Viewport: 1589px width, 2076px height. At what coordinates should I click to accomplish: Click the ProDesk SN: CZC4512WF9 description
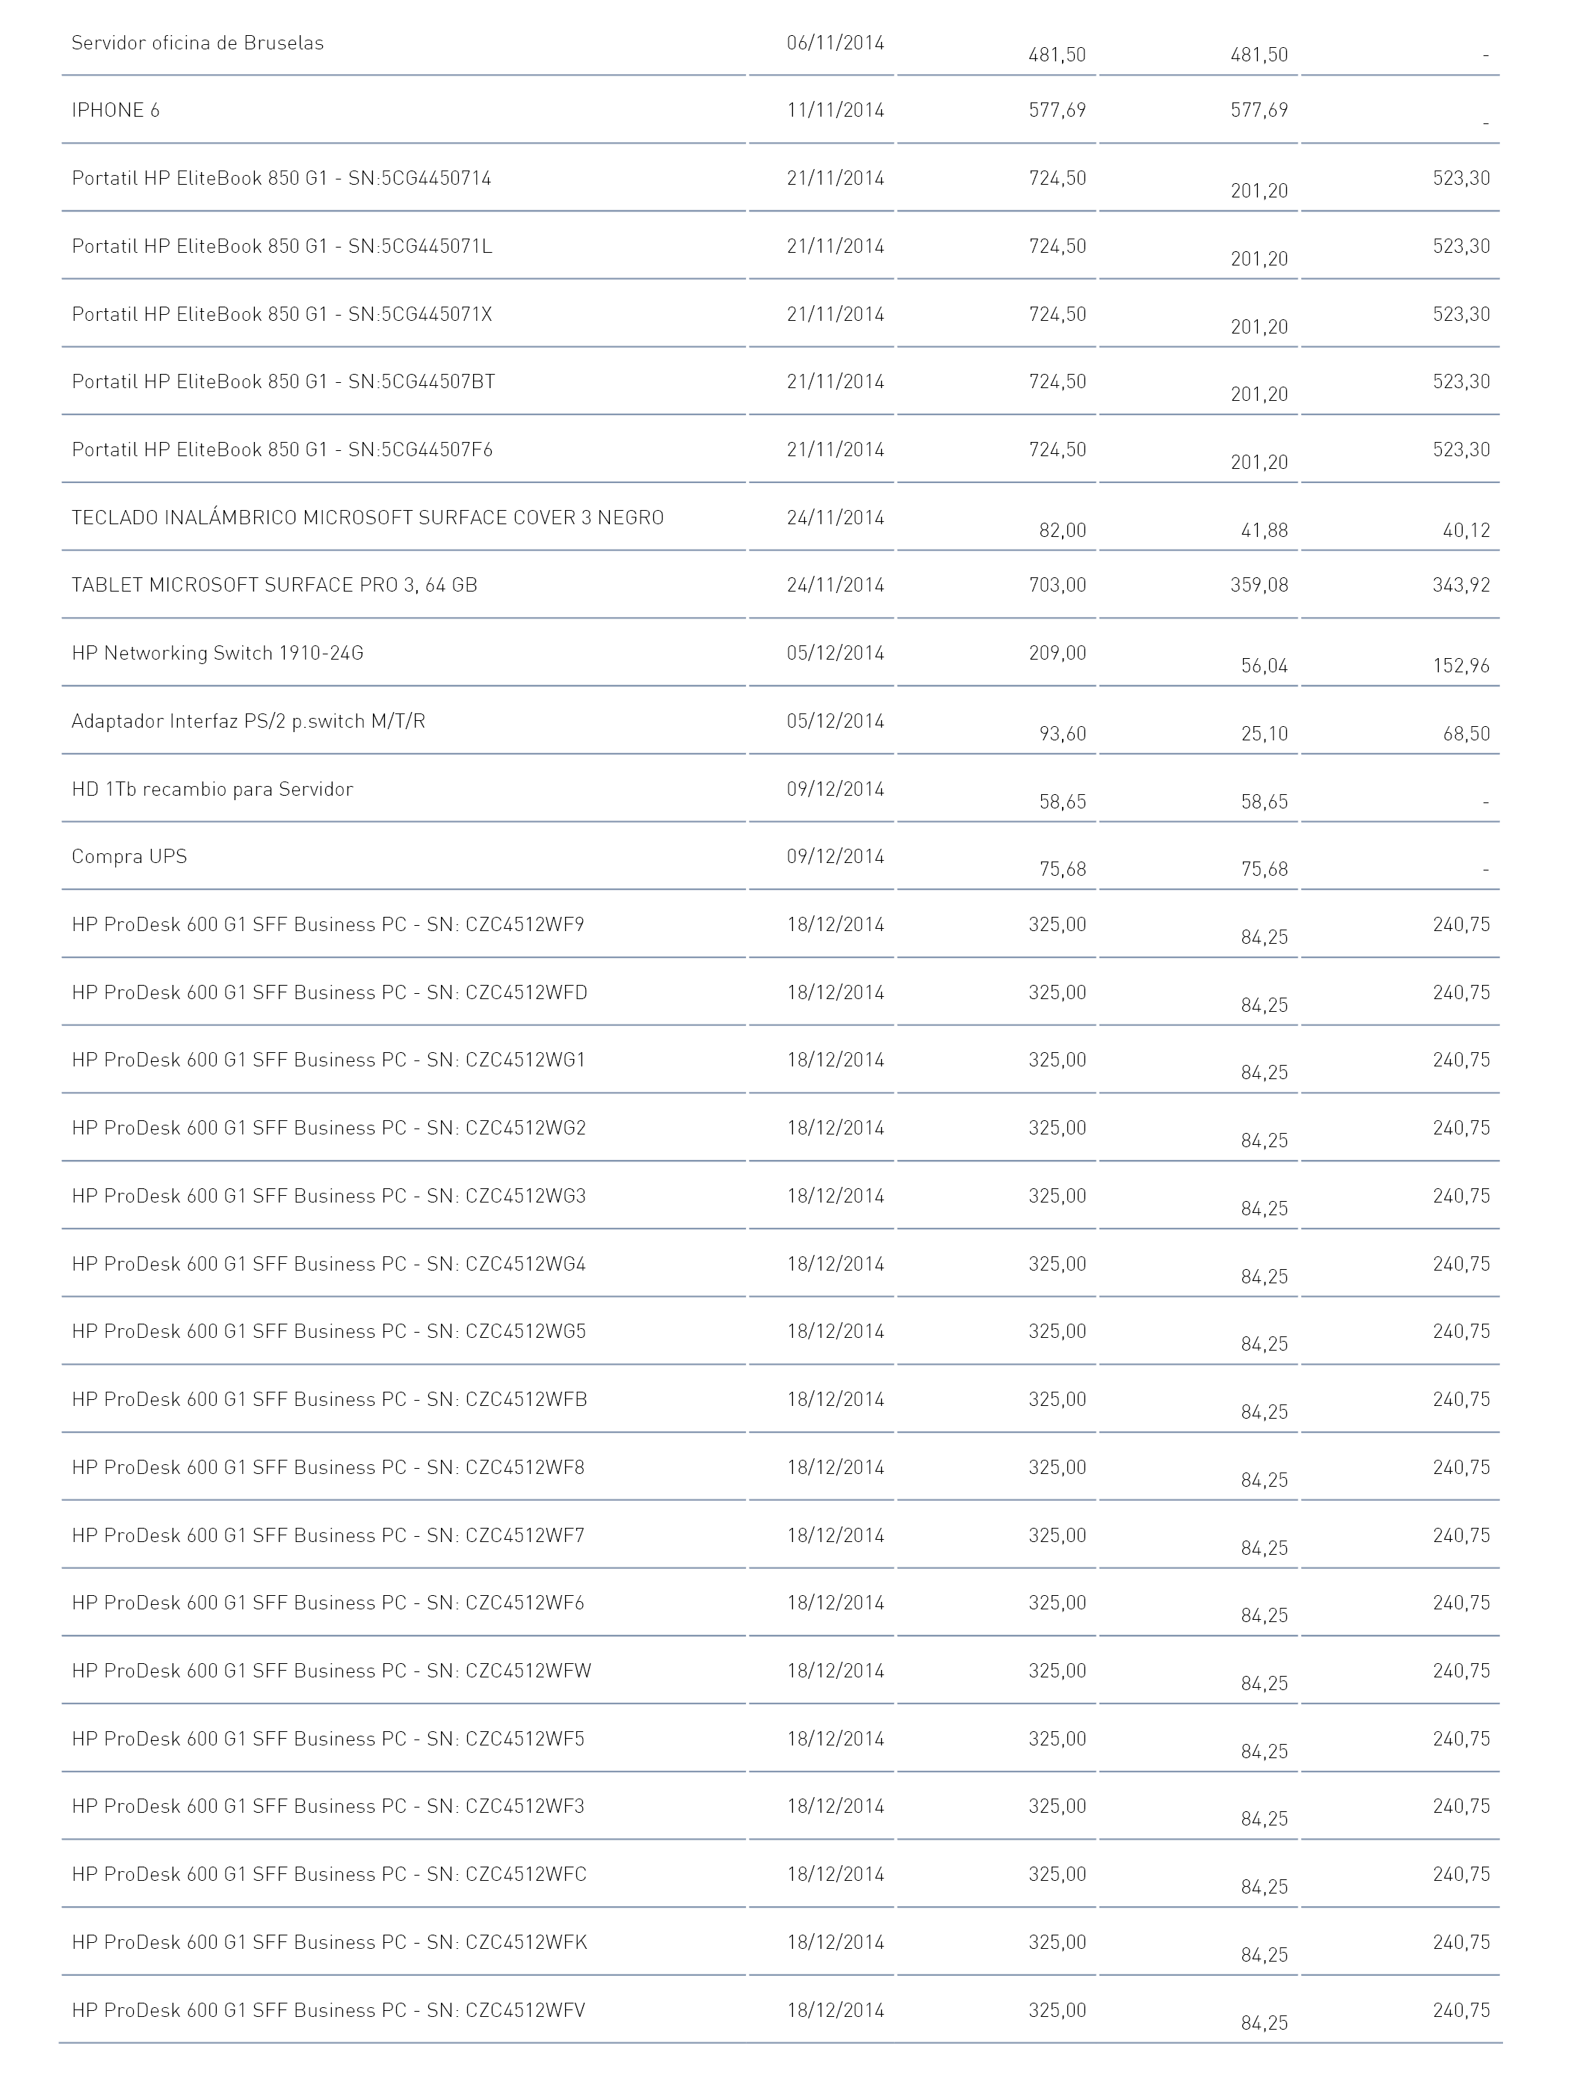pos(328,924)
